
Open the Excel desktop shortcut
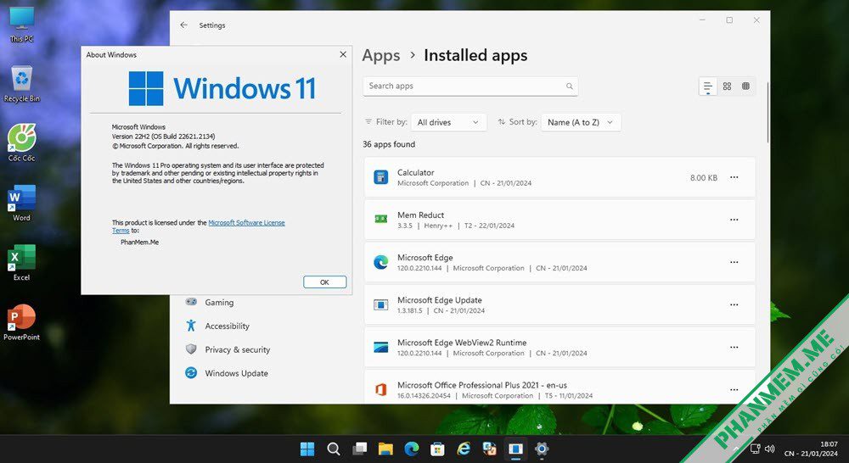22,262
